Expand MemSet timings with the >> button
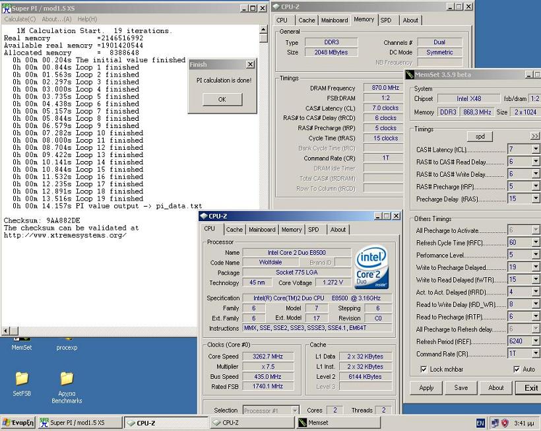The image size is (541, 431). click(535, 136)
